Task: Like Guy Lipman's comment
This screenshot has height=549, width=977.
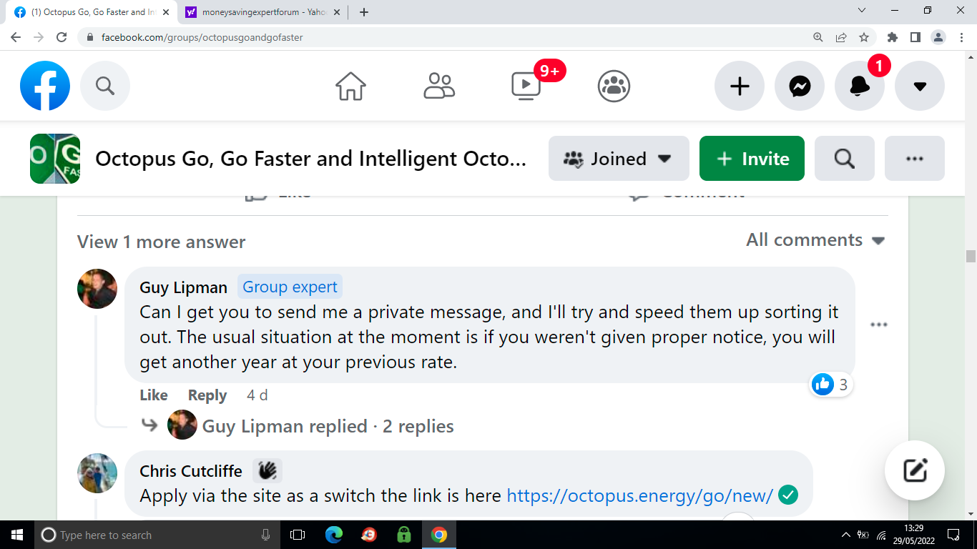Action: [x=153, y=395]
